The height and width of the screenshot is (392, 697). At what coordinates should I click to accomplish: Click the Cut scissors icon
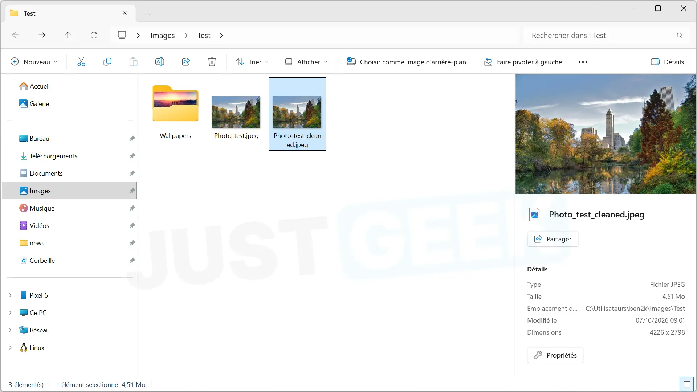(81, 62)
